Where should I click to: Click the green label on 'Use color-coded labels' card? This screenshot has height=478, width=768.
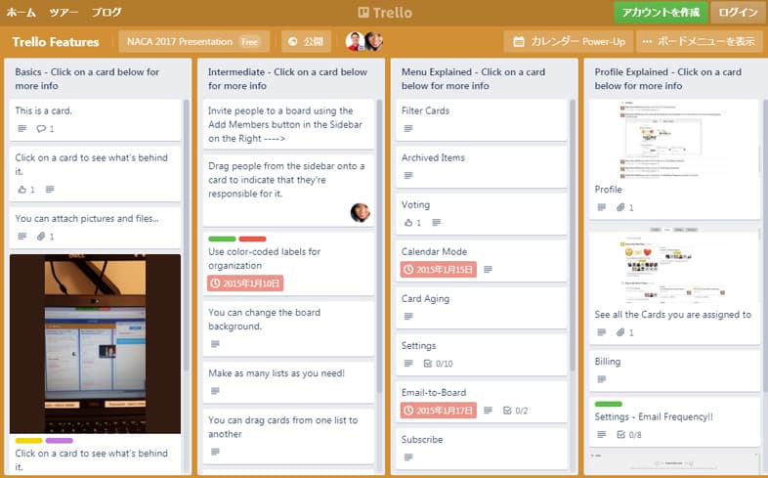click(223, 239)
